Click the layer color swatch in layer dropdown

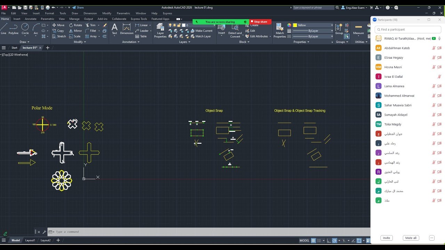(183, 25)
